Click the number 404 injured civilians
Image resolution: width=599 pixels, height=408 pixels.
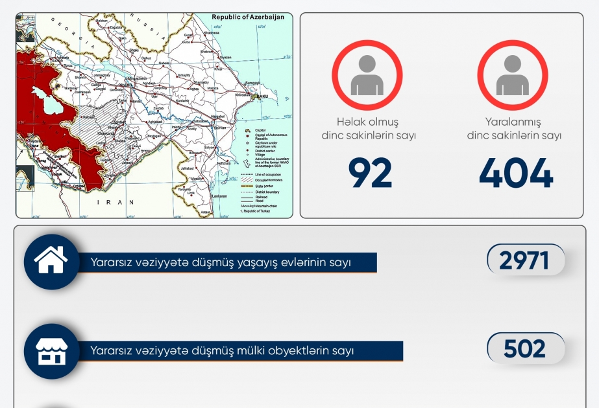[516, 174]
